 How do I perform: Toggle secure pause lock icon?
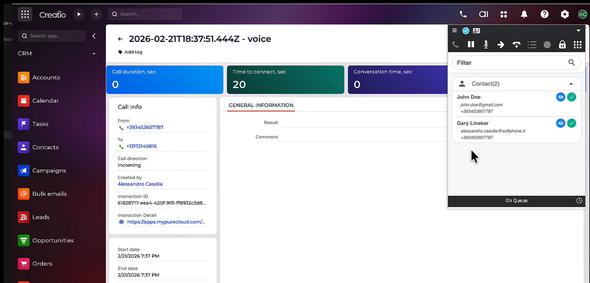click(x=562, y=44)
